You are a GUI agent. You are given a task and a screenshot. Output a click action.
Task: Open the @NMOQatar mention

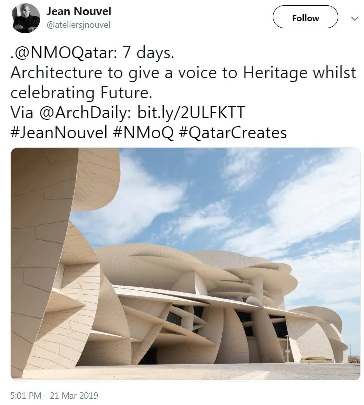tap(64, 53)
